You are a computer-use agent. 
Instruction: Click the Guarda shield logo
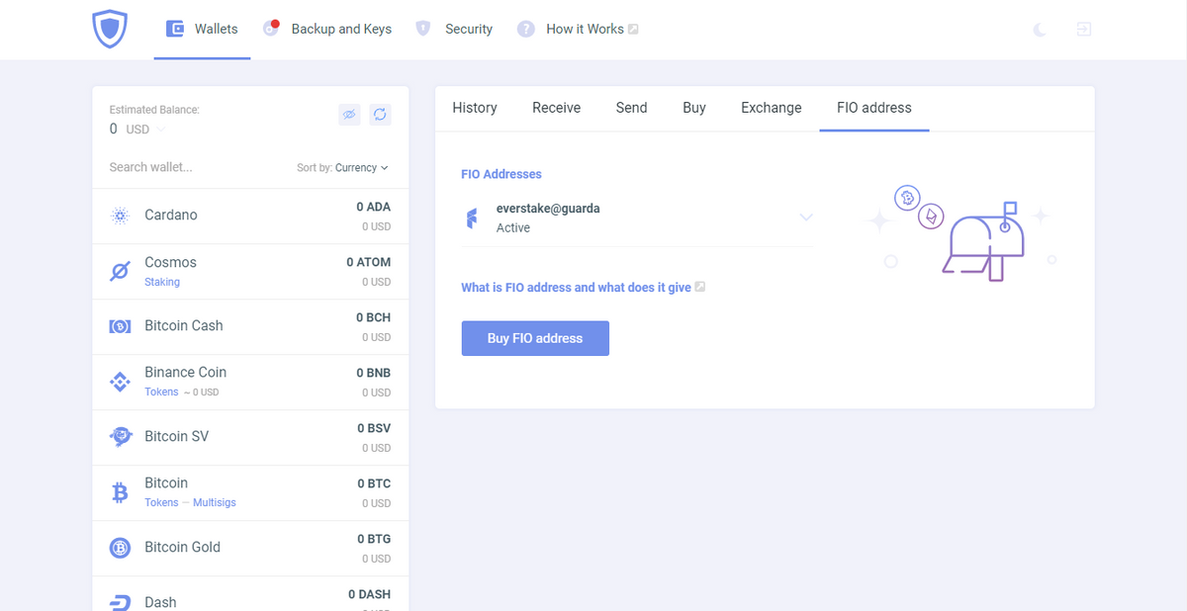coord(110,30)
